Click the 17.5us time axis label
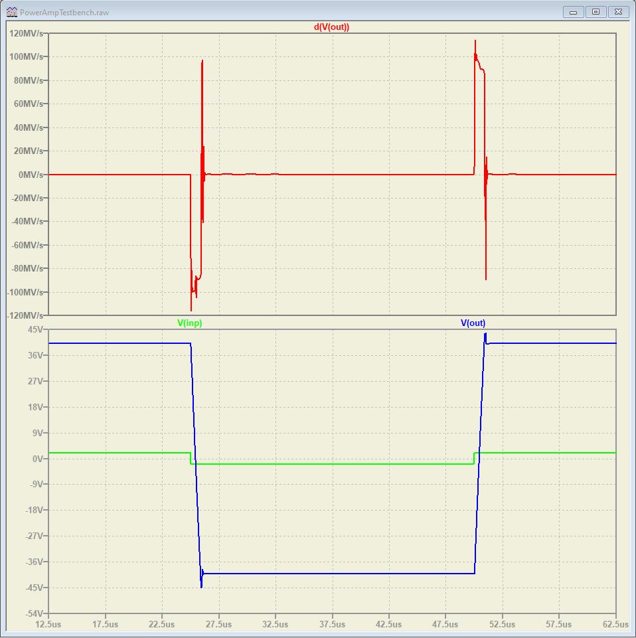Image resolution: width=636 pixels, height=638 pixels. [x=105, y=624]
